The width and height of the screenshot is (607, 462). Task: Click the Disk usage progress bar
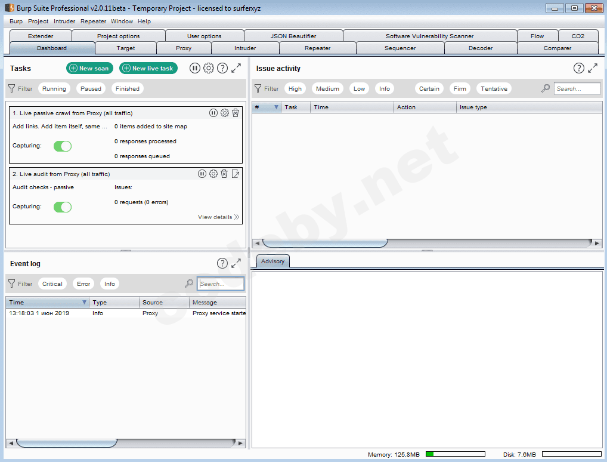coord(572,454)
